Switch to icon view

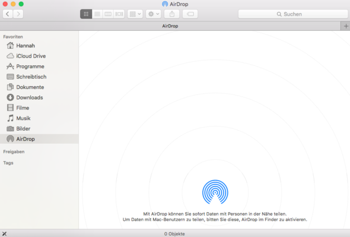click(x=86, y=14)
